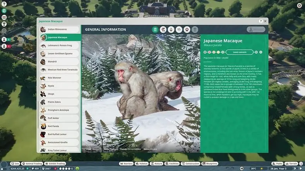Viewport: 305px width, 171px height.
Task: Select Okapi in the species list
Action: (x=60, y=94)
